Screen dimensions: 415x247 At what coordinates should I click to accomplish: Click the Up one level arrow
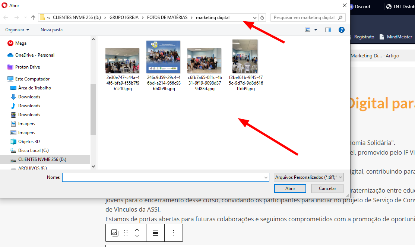pyautogui.click(x=33, y=18)
